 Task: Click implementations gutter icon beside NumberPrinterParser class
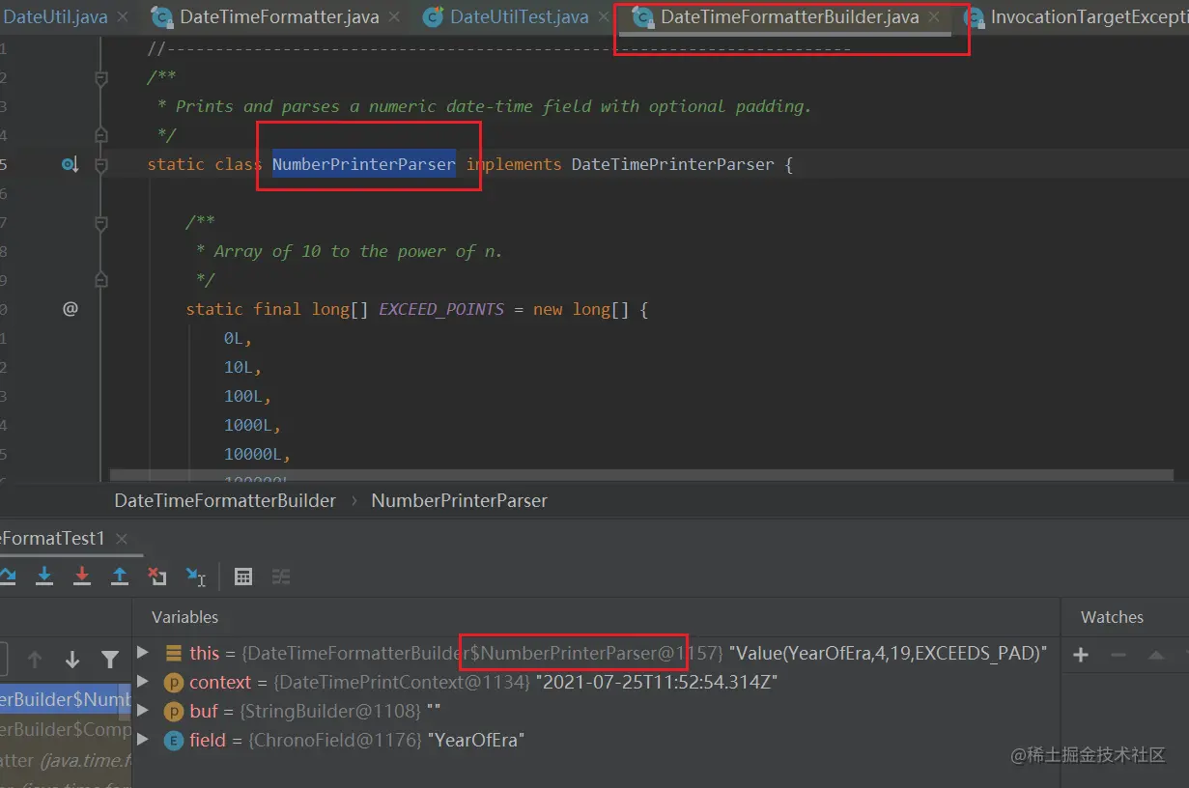pyautogui.click(x=70, y=164)
